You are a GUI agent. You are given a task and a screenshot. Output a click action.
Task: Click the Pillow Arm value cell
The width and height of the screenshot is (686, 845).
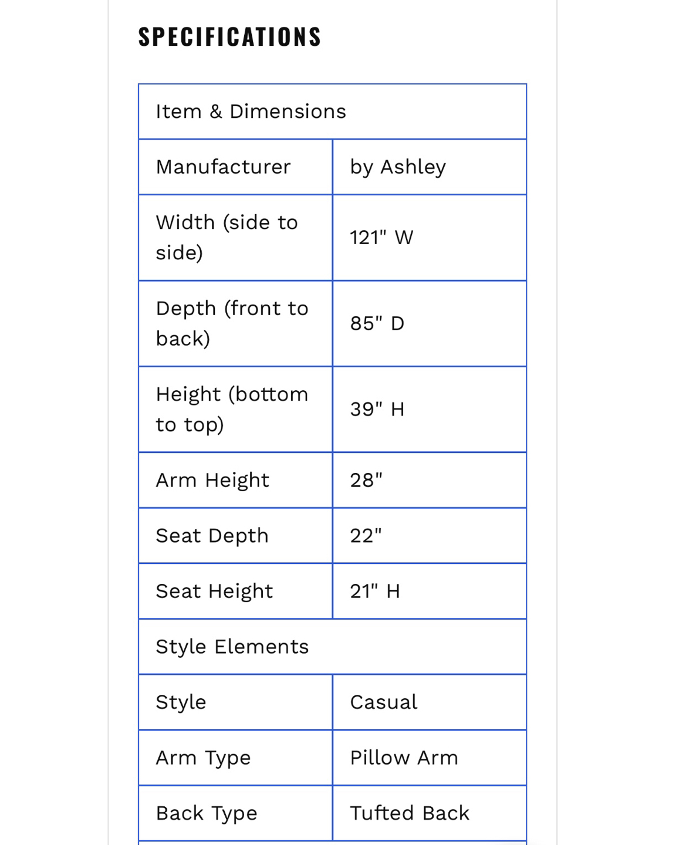pos(404,758)
